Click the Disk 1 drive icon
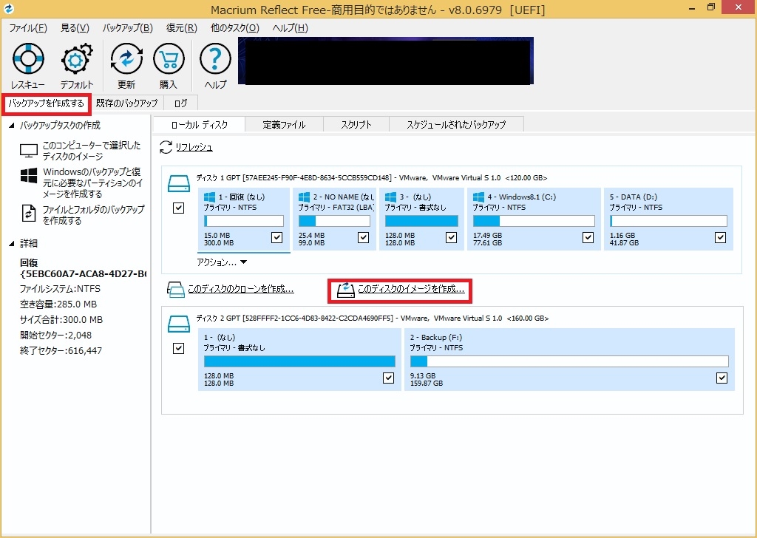This screenshot has width=757, height=538. tap(179, 184)
